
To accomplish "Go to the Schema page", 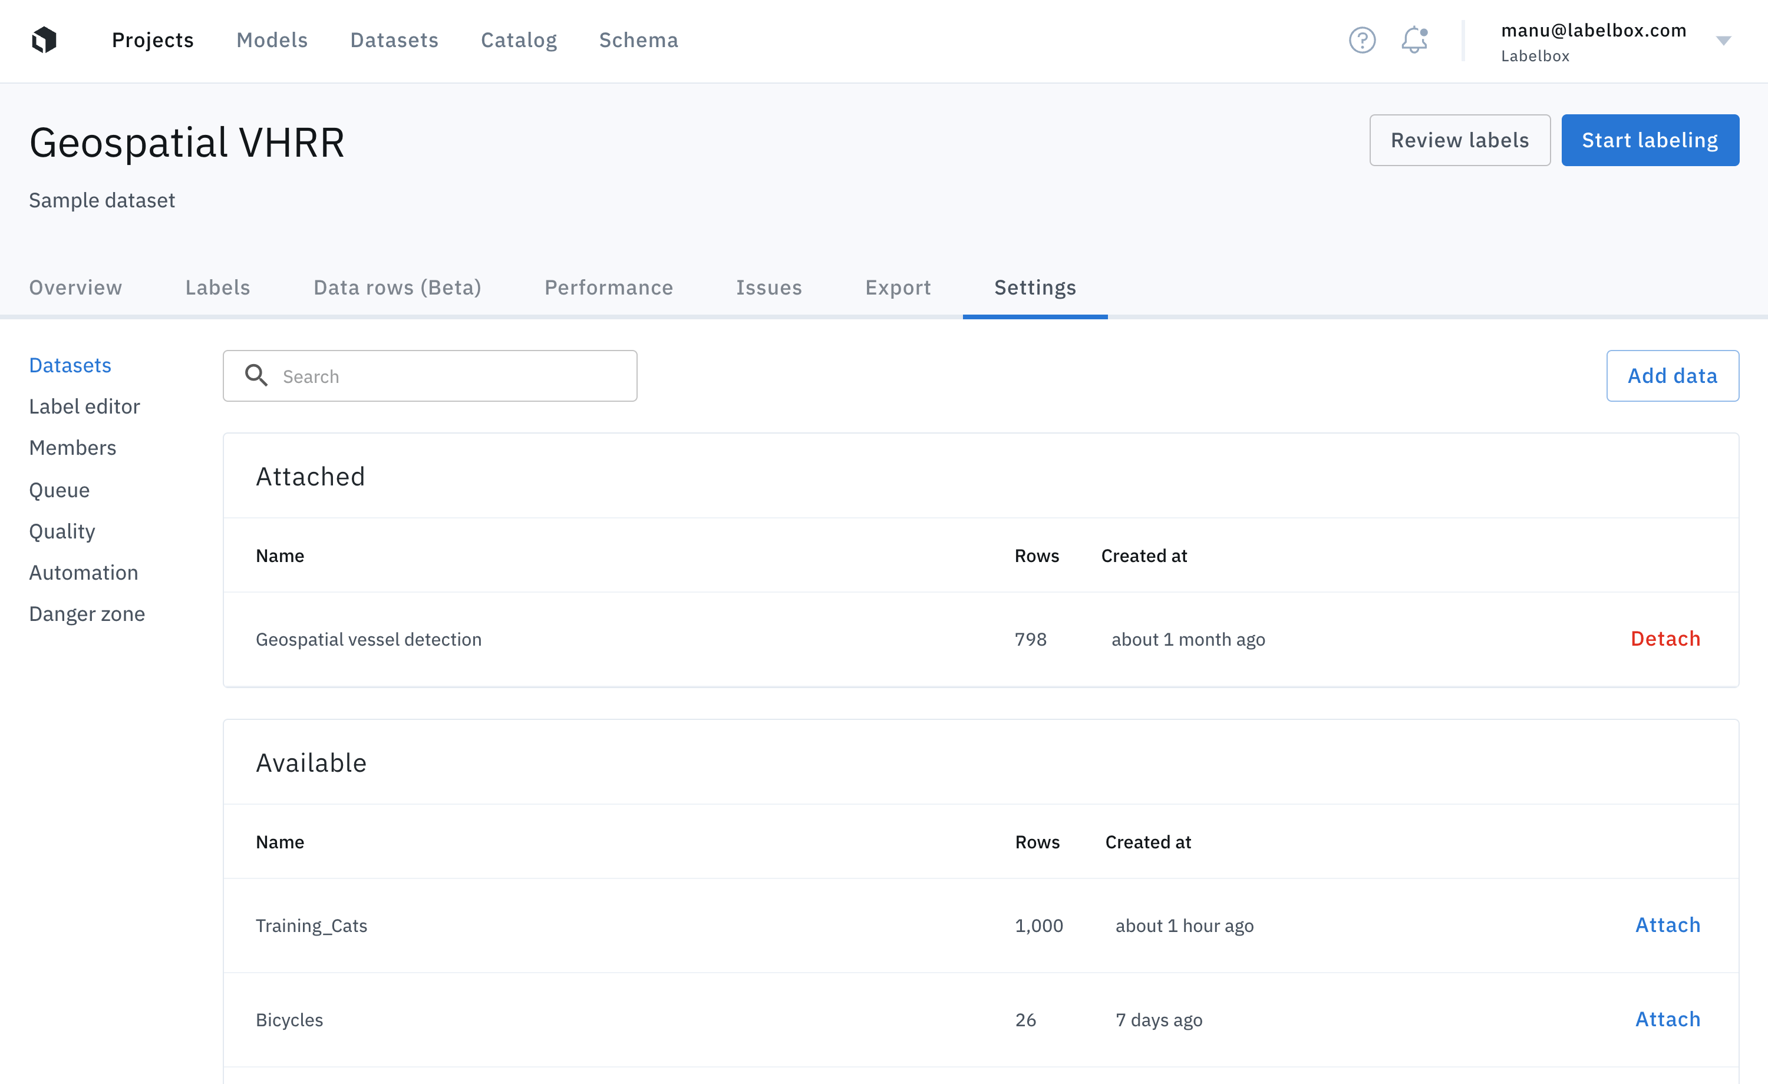I will [638, 40].
